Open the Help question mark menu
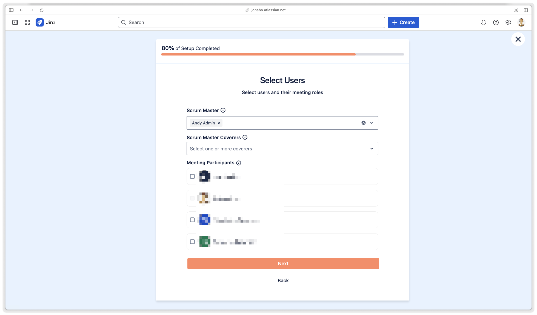Screen dimensions: 537x315 click(x=496, y=22)
